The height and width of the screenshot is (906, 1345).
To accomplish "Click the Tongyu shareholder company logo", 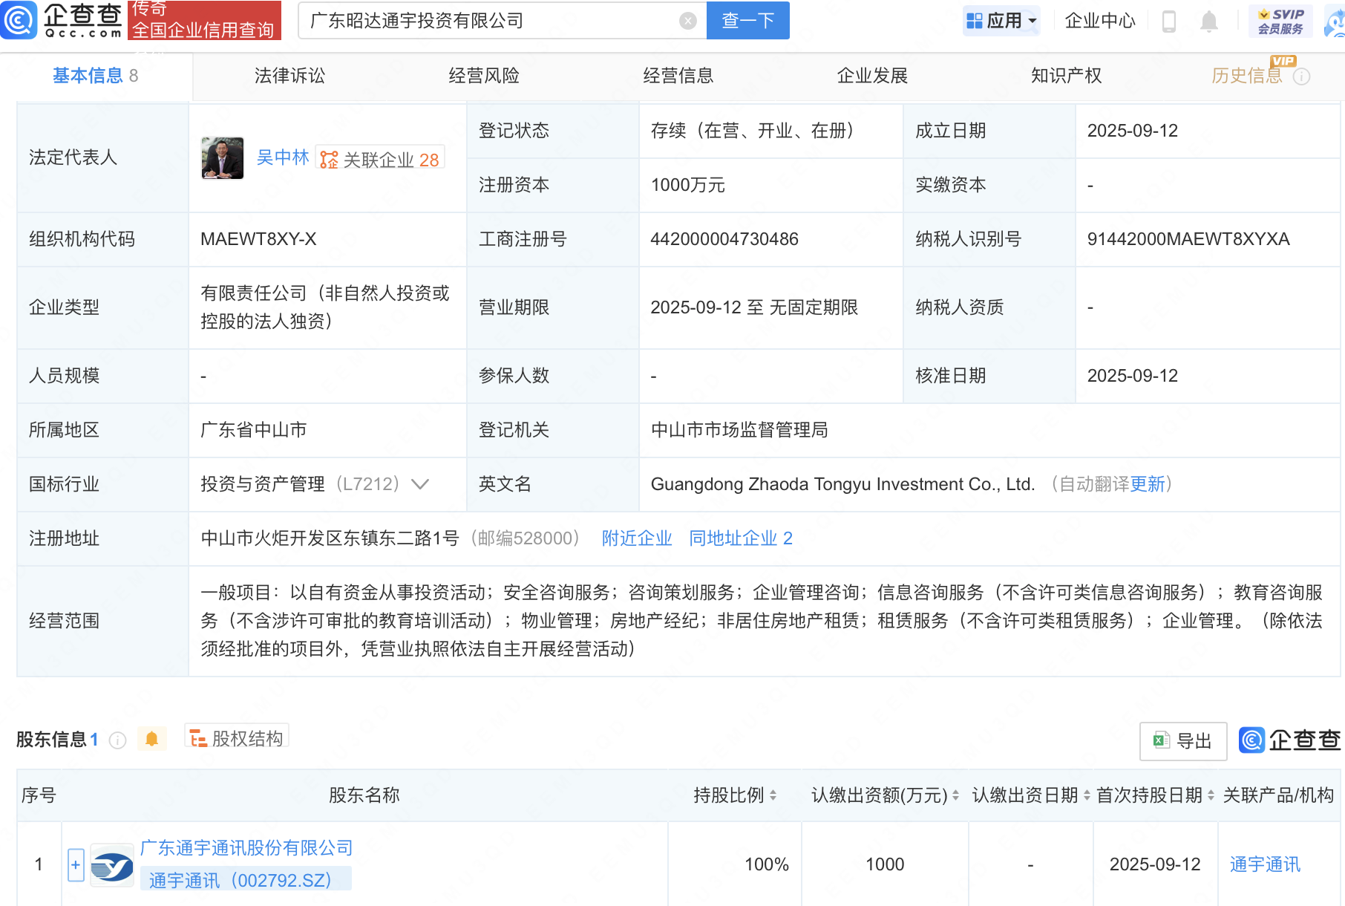I will click(112, 865).
